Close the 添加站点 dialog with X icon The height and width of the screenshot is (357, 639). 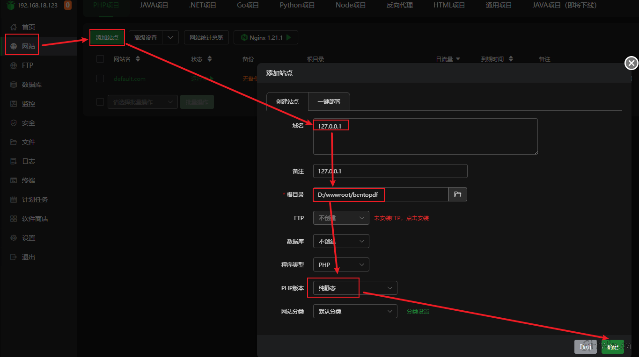(632, 63)
